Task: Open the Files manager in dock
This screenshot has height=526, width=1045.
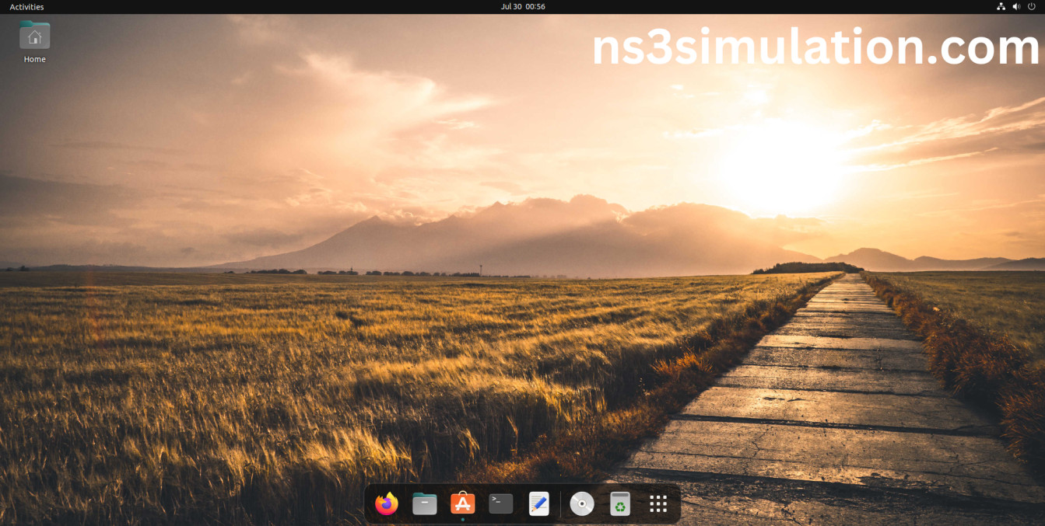Action: coord(424,504)
